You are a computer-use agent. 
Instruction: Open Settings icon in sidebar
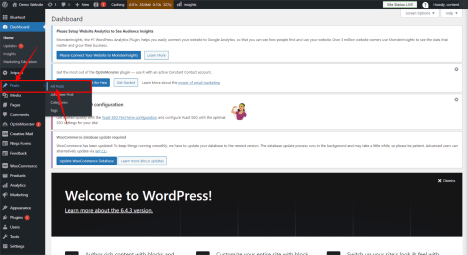pyautogui.click(x=5, y=246)
